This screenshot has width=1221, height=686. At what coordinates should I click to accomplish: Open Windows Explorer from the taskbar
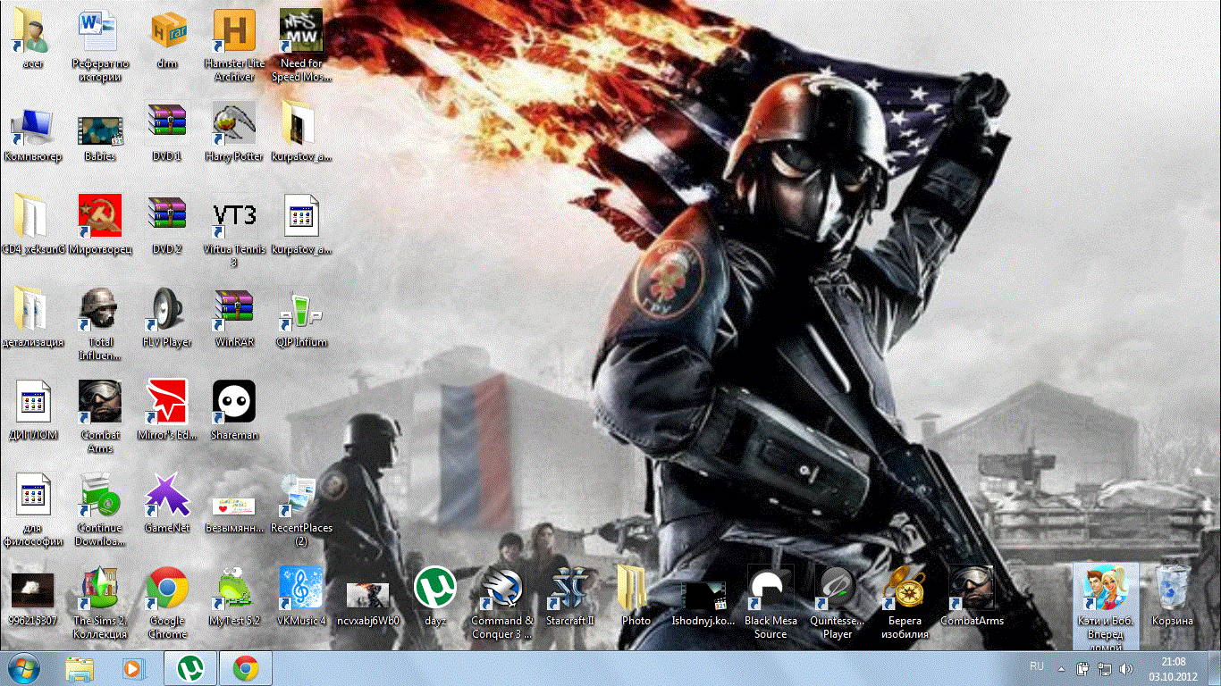coord(80,668)
